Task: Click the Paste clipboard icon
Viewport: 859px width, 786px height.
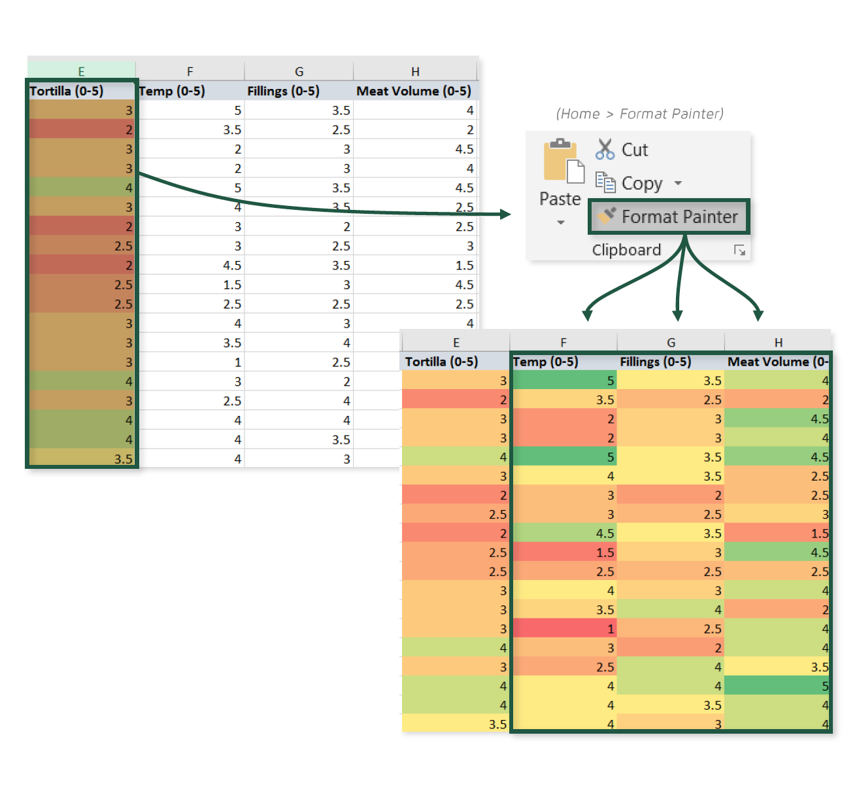Action: pyautogui.click(x=564, y=160)
